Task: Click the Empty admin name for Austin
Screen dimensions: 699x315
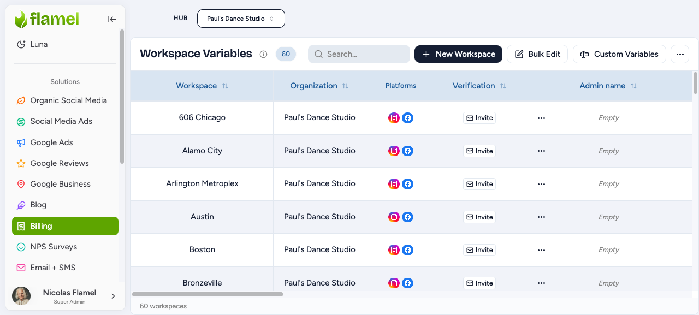Action: point(608,217)
